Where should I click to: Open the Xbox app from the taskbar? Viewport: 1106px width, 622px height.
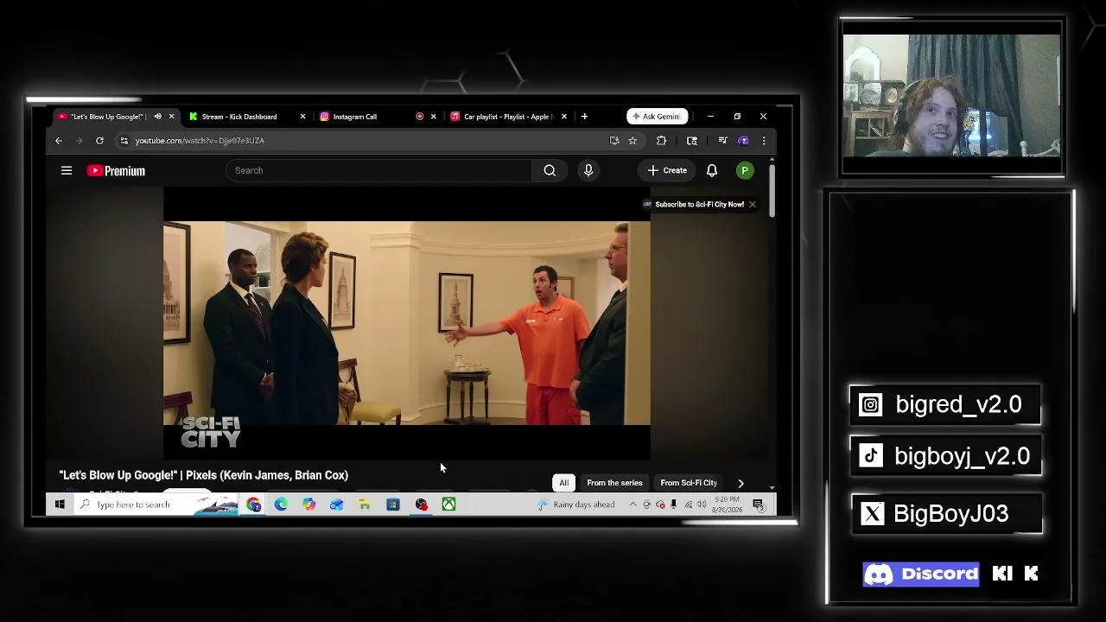coord(449,505)
